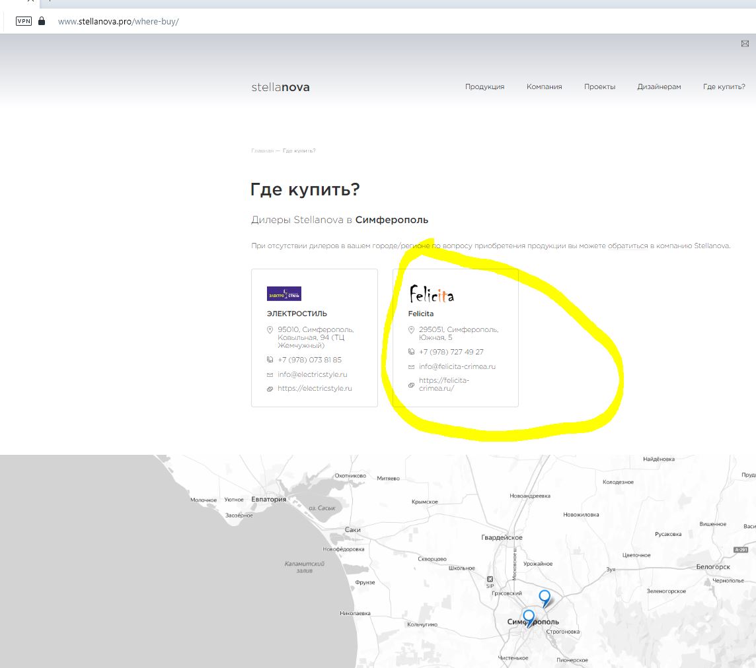
Task: Click the Электростиль dealer logo
Action: [x=284, y=293]
